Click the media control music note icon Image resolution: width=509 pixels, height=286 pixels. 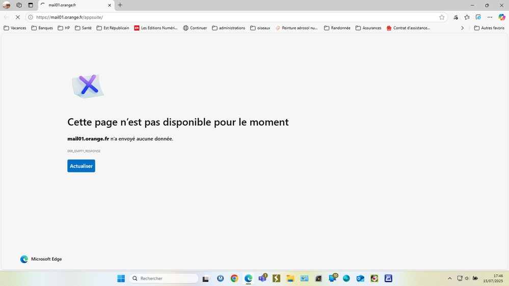click(456, 17)
